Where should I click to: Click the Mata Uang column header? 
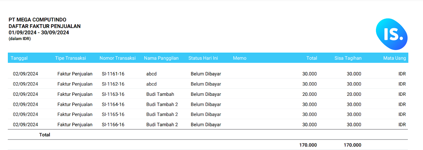click(394, 58)
